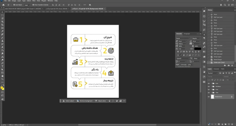This screenshot has width=236, height=126.
Task: Open the search icon at top right
Action: [225, 5]
